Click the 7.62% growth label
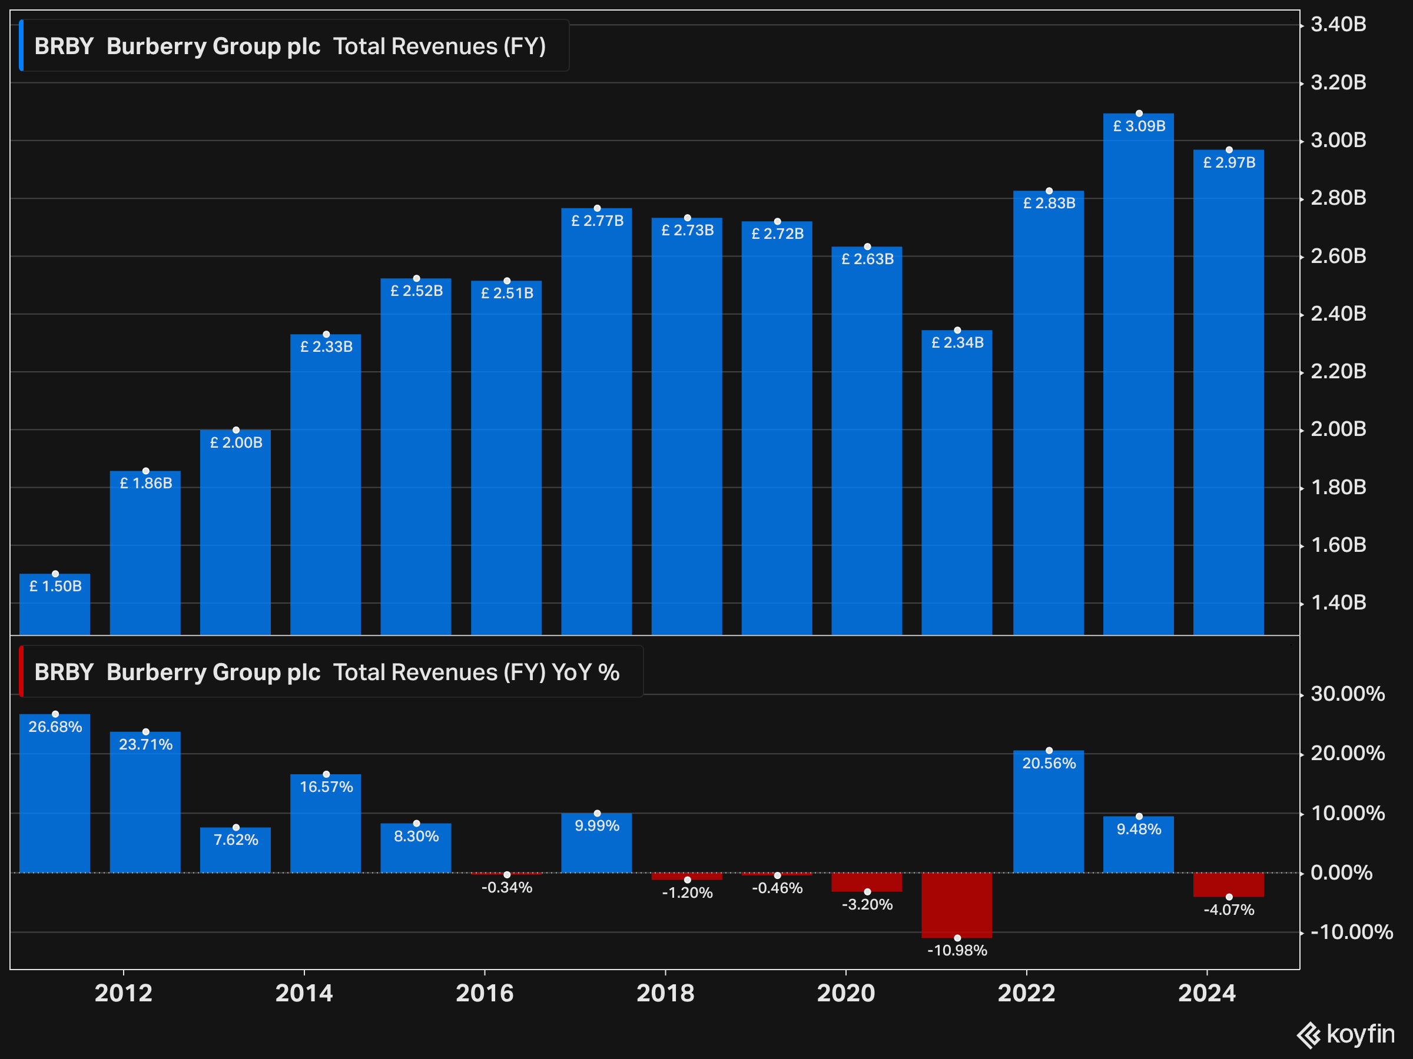The width and height of the screenshot is (1413, 1059). [x=236, y=840]
